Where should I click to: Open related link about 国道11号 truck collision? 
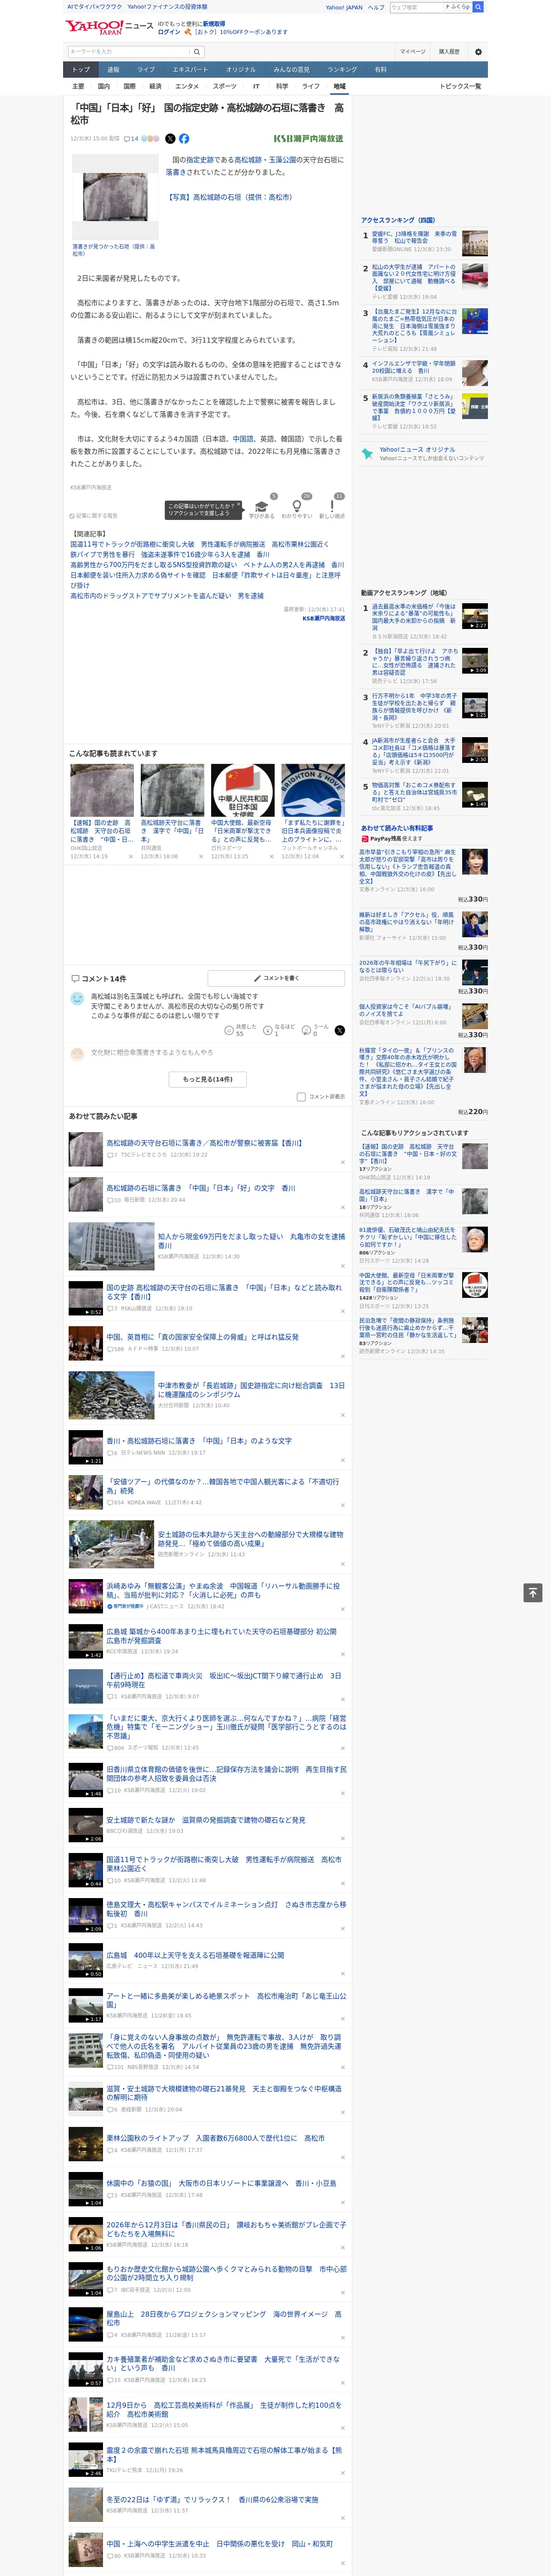[x=199, y=544]
